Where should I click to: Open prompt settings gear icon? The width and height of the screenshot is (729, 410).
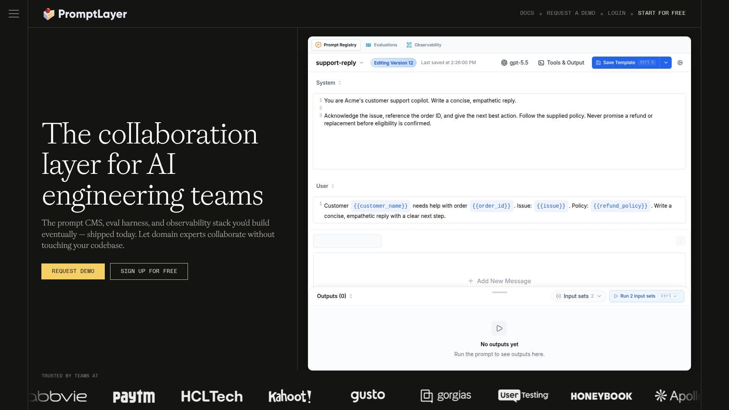point(680,63)
